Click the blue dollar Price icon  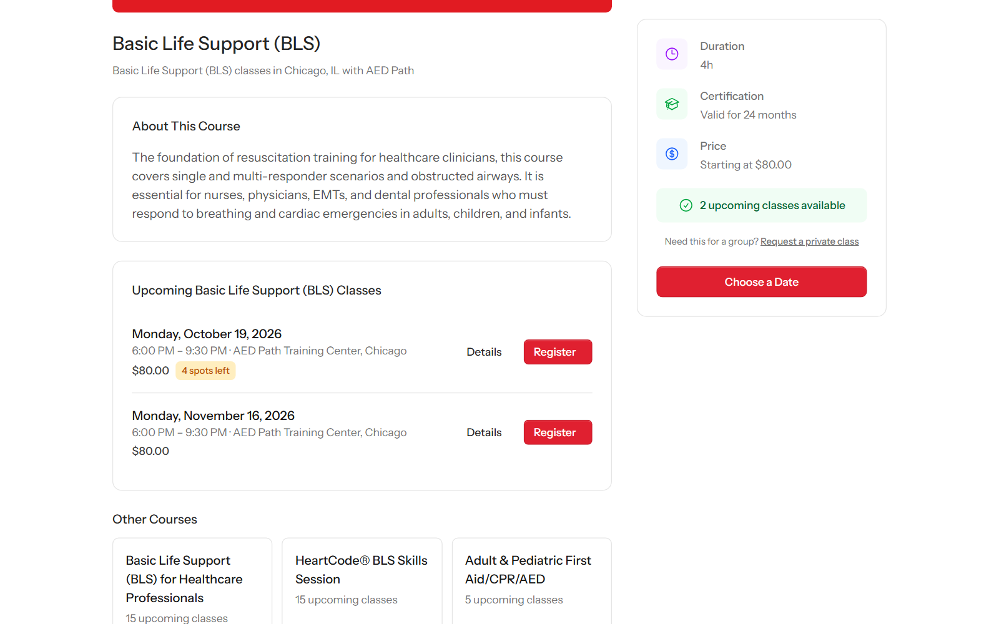(x=672, y=154)
